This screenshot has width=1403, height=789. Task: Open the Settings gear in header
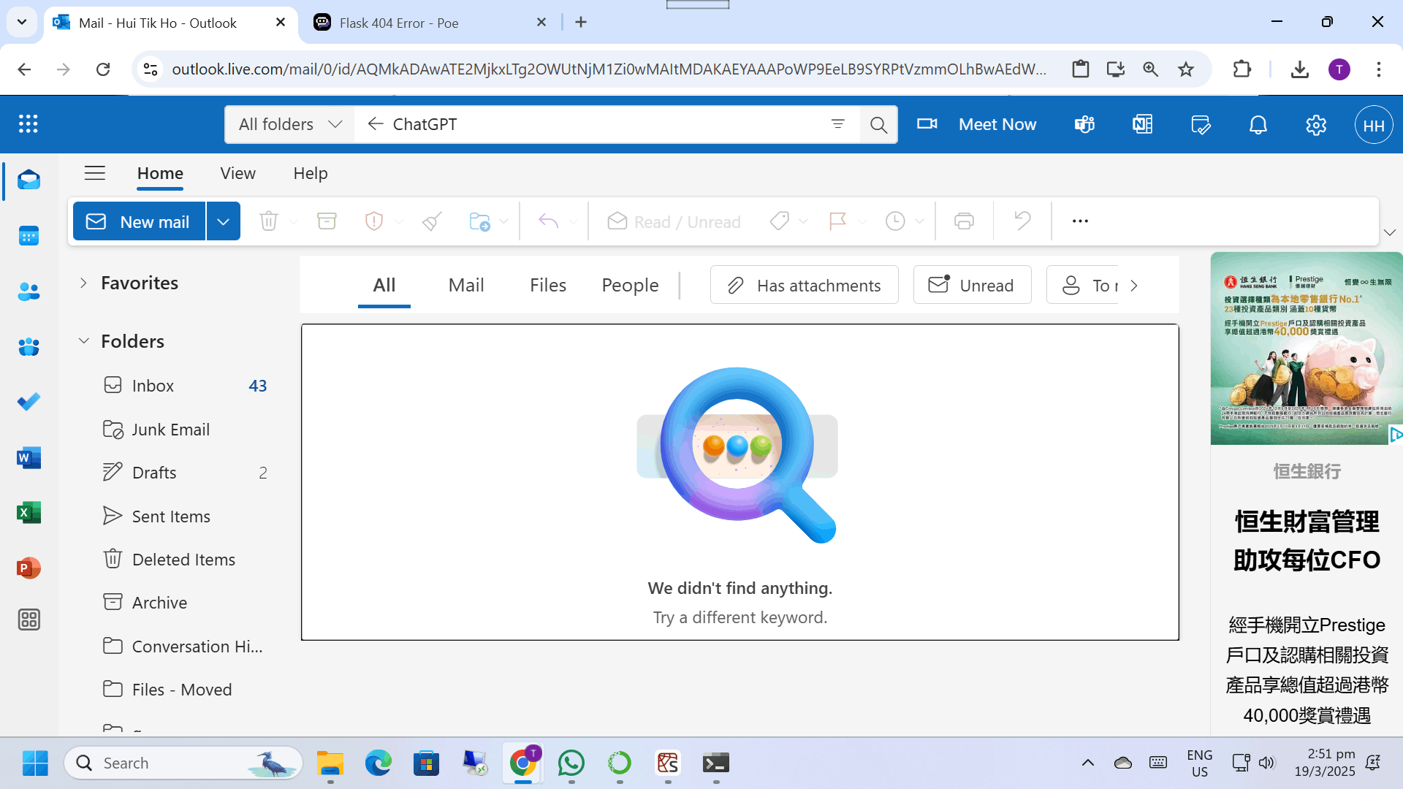[1316, 125]
